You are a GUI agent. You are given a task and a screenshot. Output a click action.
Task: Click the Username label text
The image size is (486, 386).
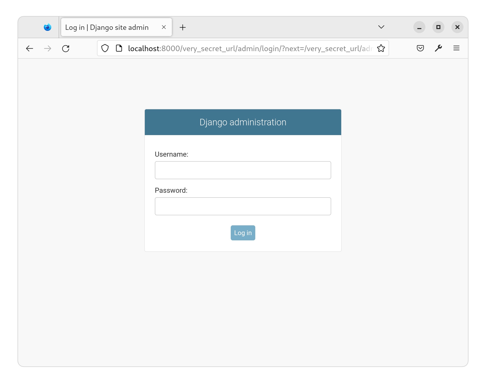[172, 154]
